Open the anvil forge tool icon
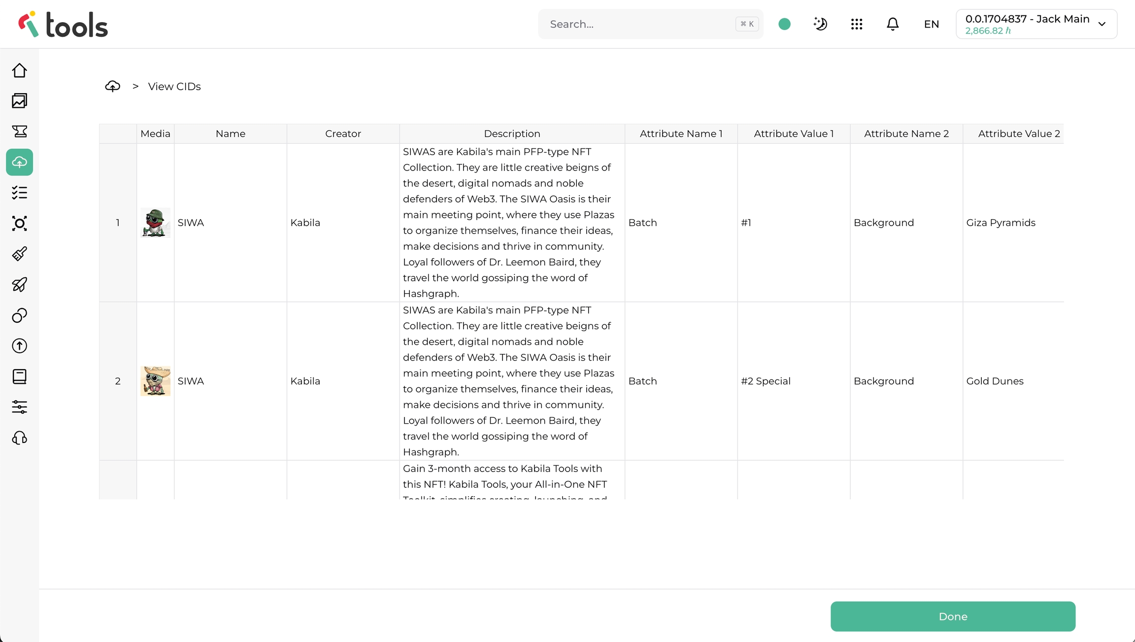This screenshot has width=1135, height=642. (x=20, y=132)
